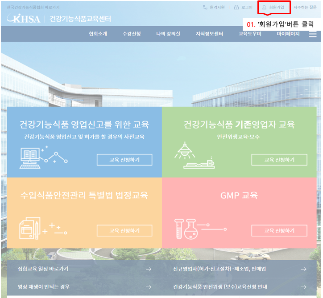Click 교육 신청하기 under 기존영업자 교육
The width and height of the screenshot is (323, 298).
click(x=279, y=160)
